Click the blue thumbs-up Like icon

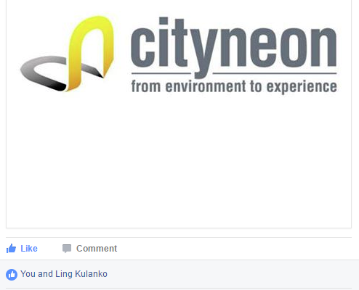(11, 249)
